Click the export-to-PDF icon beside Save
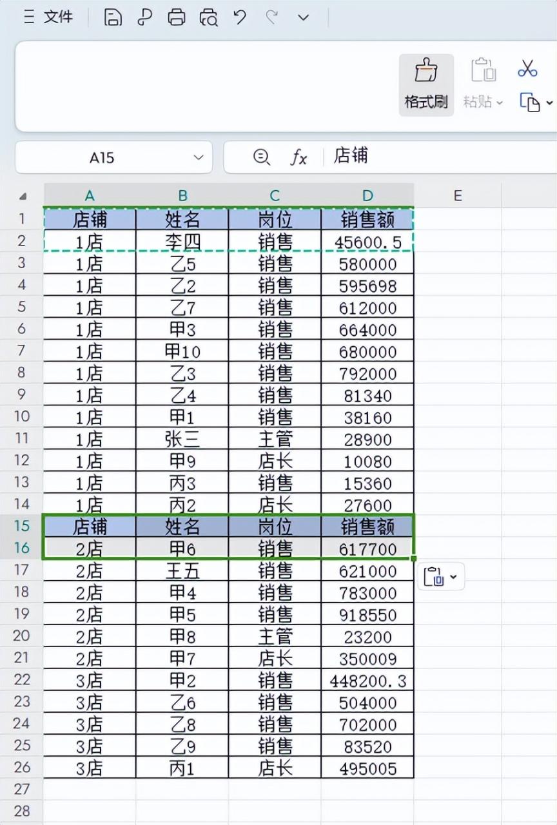Screen dimensions: 557x825 click(x=145, y=17)
